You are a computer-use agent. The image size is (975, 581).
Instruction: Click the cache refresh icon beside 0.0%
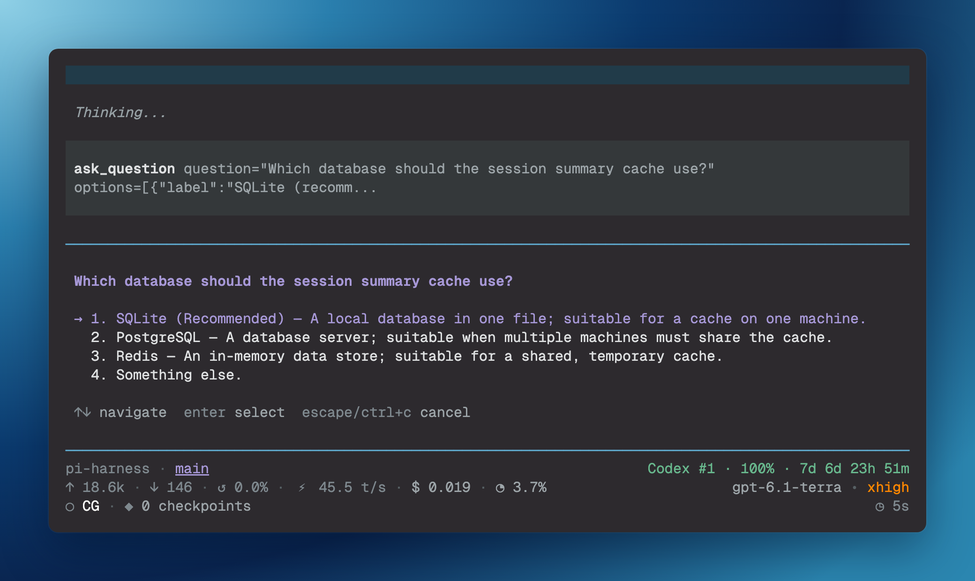(x=222, y=488)
